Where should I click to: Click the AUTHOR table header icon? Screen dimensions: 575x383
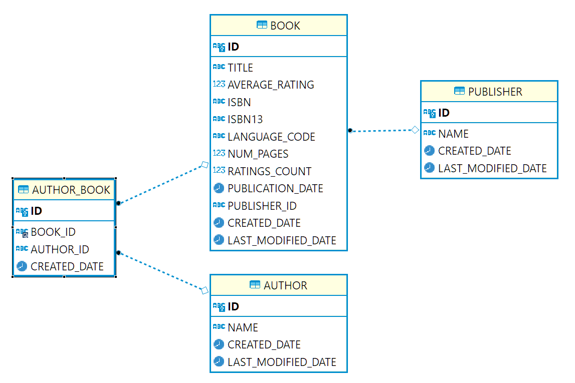coord(255,285)
